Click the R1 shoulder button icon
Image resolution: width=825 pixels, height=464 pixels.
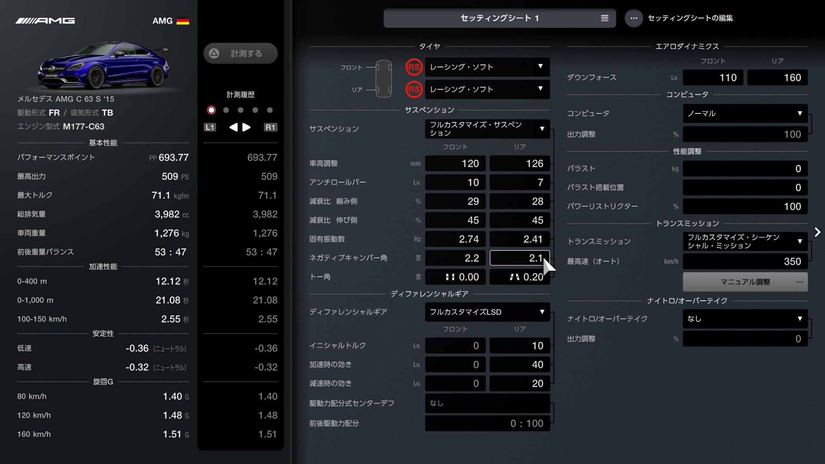coord(270,127)
